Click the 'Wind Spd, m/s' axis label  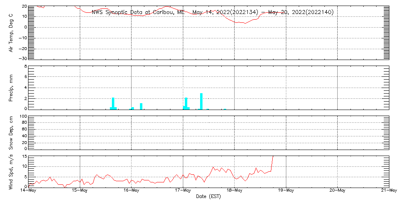point(11,171)
